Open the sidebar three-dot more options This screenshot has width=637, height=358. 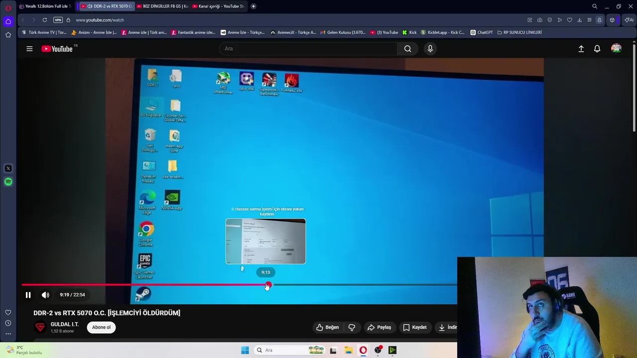[x=8, y=334]
